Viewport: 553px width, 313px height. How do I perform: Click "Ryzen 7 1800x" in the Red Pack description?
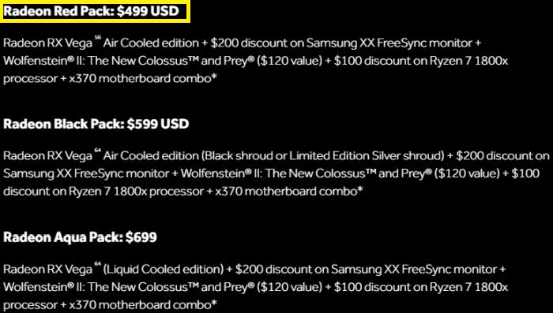[468, 61]
